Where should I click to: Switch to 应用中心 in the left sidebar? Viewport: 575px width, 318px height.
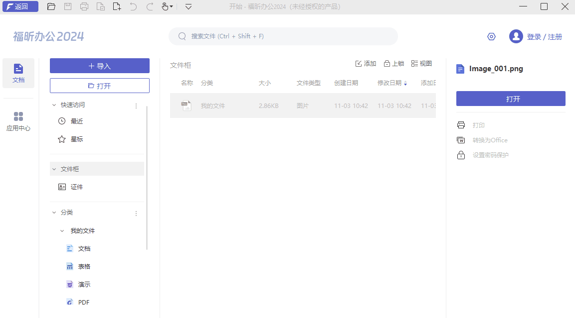(x=18, y=120)
